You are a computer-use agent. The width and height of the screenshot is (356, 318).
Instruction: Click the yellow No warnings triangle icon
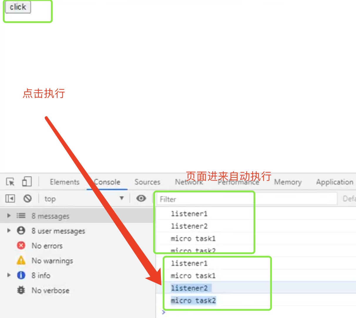coord(21,260)
